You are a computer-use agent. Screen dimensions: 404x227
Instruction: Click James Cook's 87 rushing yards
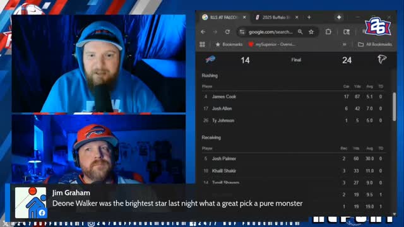tap(357, 96)
